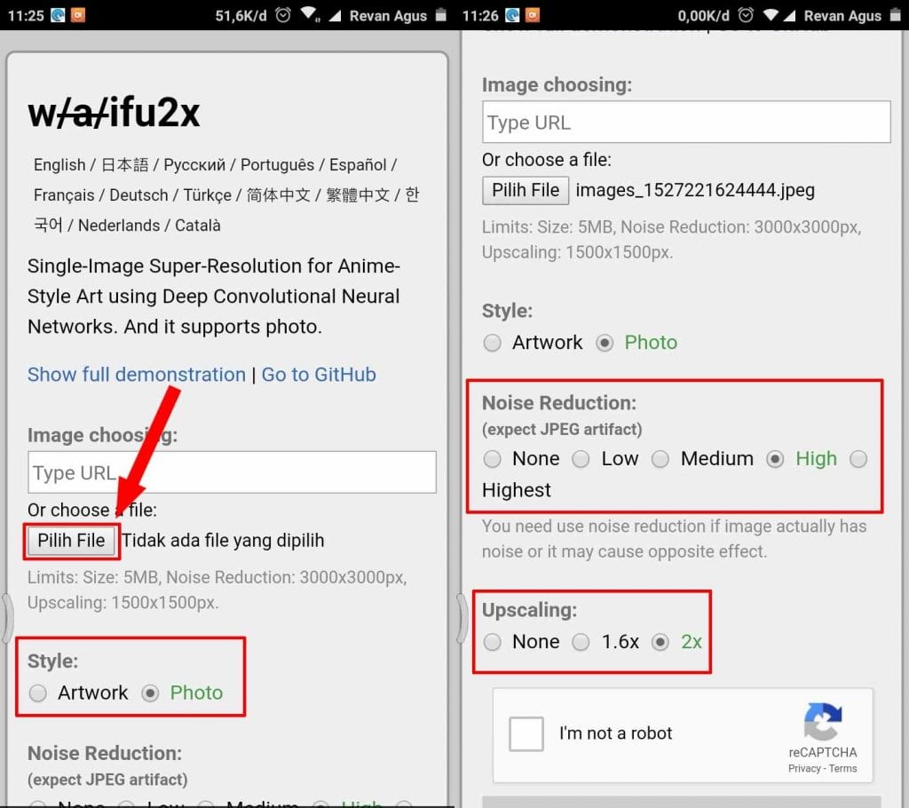Select Artwork style radio in left screenshot

click(38, 693)
